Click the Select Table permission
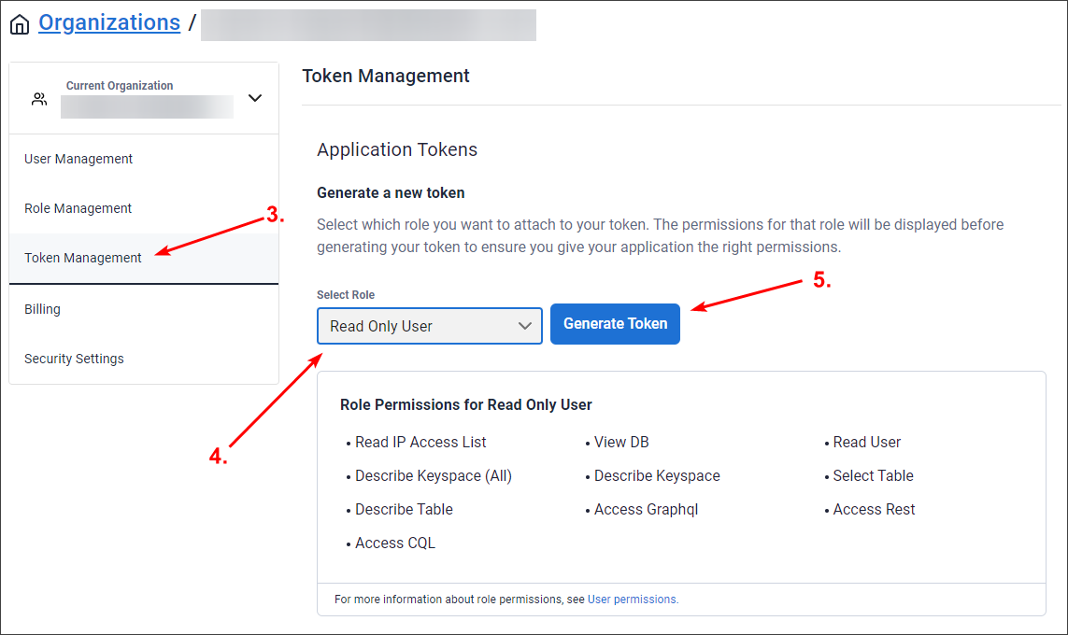This screenshot has width=1068, height=635. (872, 475)
